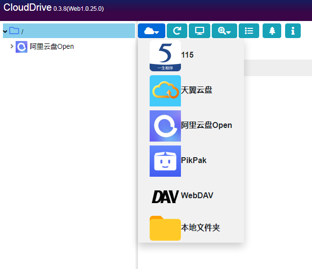Image resolution: width=312 pixels, height=269 pixels.
Task: Select the 阿里云盘Open logo in the dropdown
Action: [x=165, y=126]
